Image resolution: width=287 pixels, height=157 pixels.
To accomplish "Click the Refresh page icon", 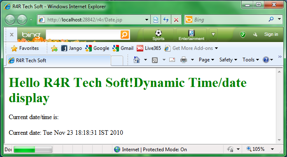I will coord(166,20).
